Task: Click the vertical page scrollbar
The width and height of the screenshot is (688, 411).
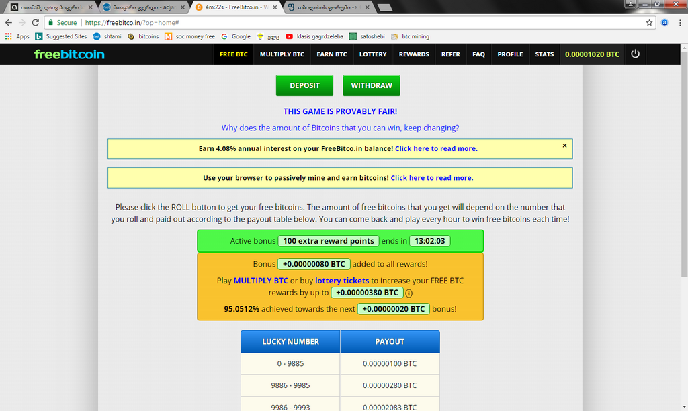Action: coord(684,164)
